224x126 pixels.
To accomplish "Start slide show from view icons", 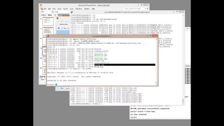I will (x=44, y=77).
